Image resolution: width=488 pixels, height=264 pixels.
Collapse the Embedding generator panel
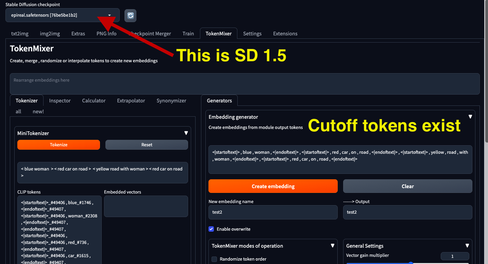coord(470,116)
